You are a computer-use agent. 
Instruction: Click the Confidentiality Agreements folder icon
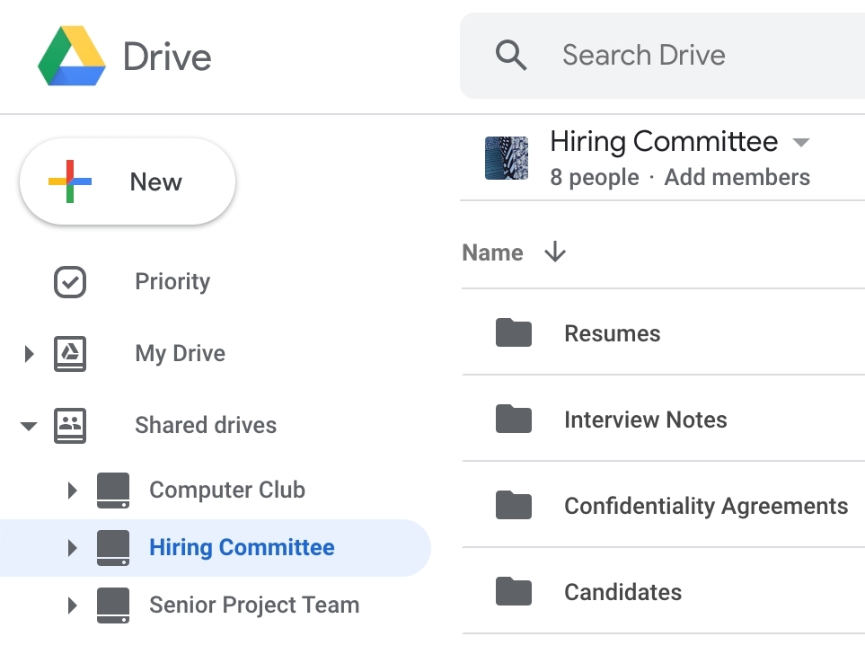tap(513, 505)
